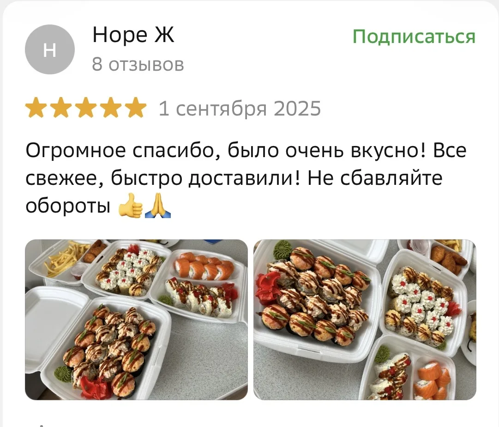Click the review date 1 сентября 2025
The width and height of the screenshot is (499, 427).
[240, 108]
